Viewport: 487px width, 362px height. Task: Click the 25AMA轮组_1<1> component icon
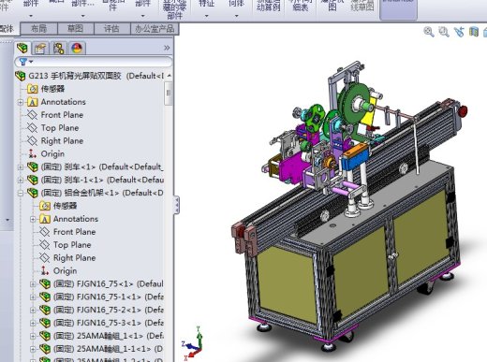coord(45,336)
